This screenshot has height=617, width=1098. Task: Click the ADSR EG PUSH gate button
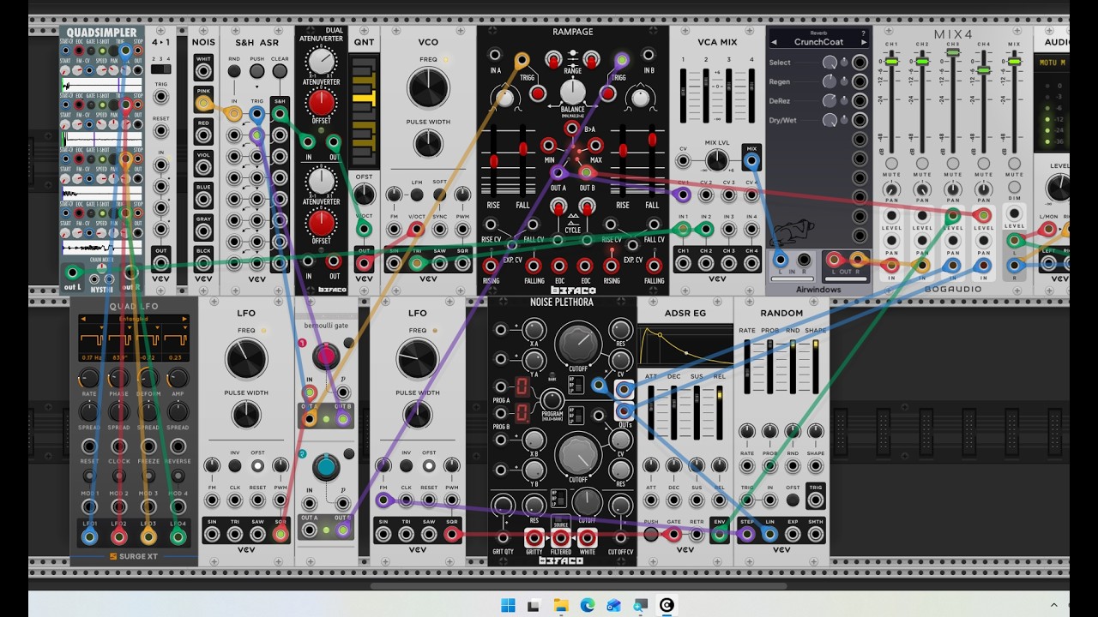click(651, 534)
